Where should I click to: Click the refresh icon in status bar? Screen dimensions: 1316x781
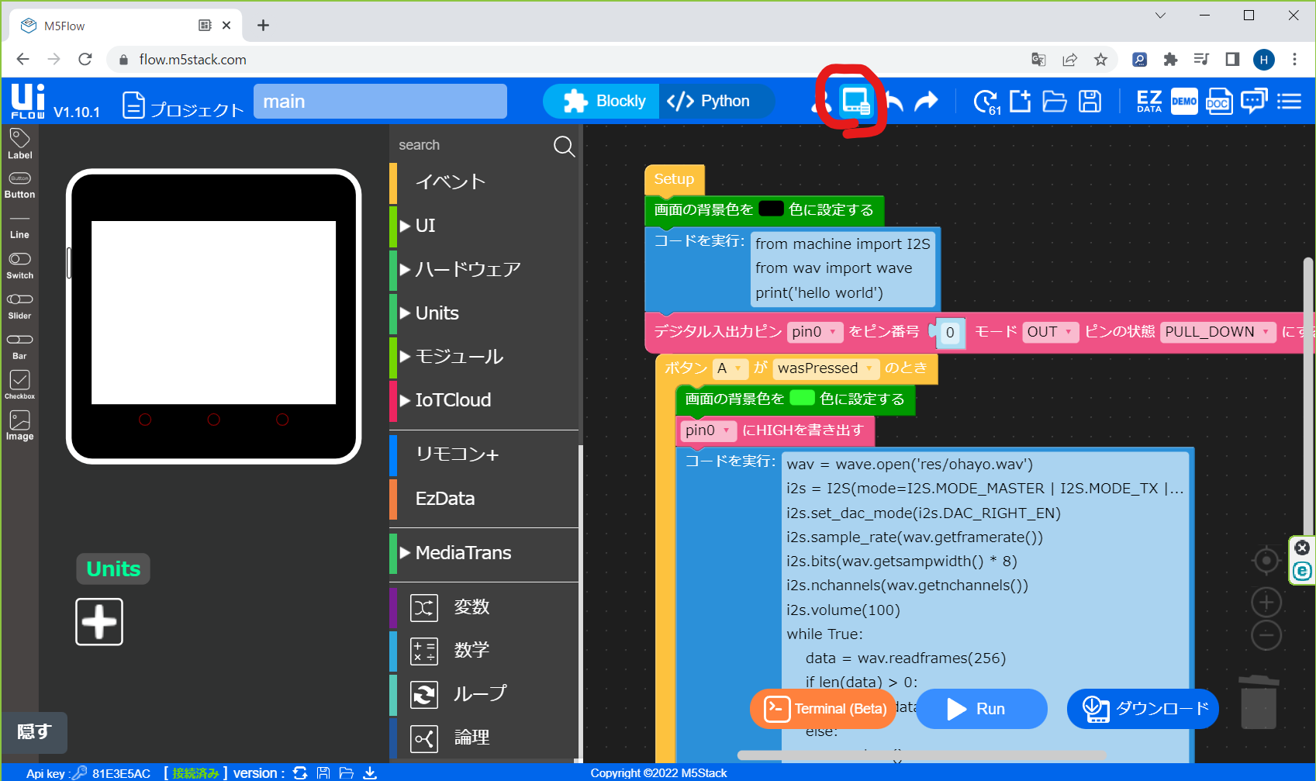tap(300, 772)
